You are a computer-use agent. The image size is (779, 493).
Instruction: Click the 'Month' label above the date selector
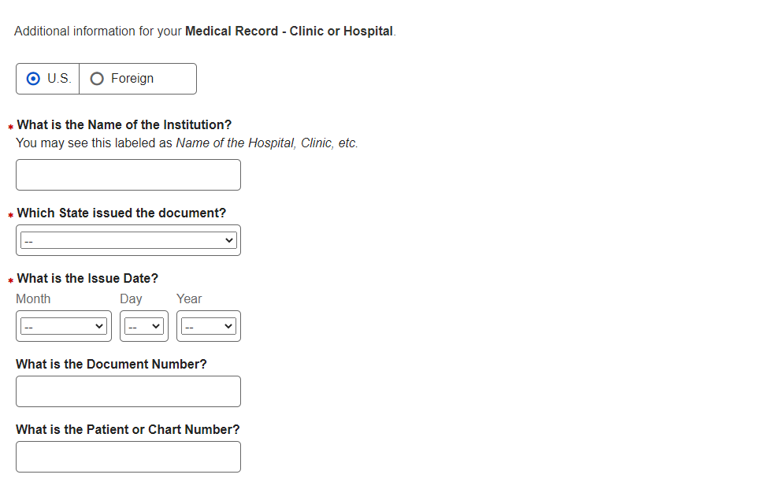(33, 298)
